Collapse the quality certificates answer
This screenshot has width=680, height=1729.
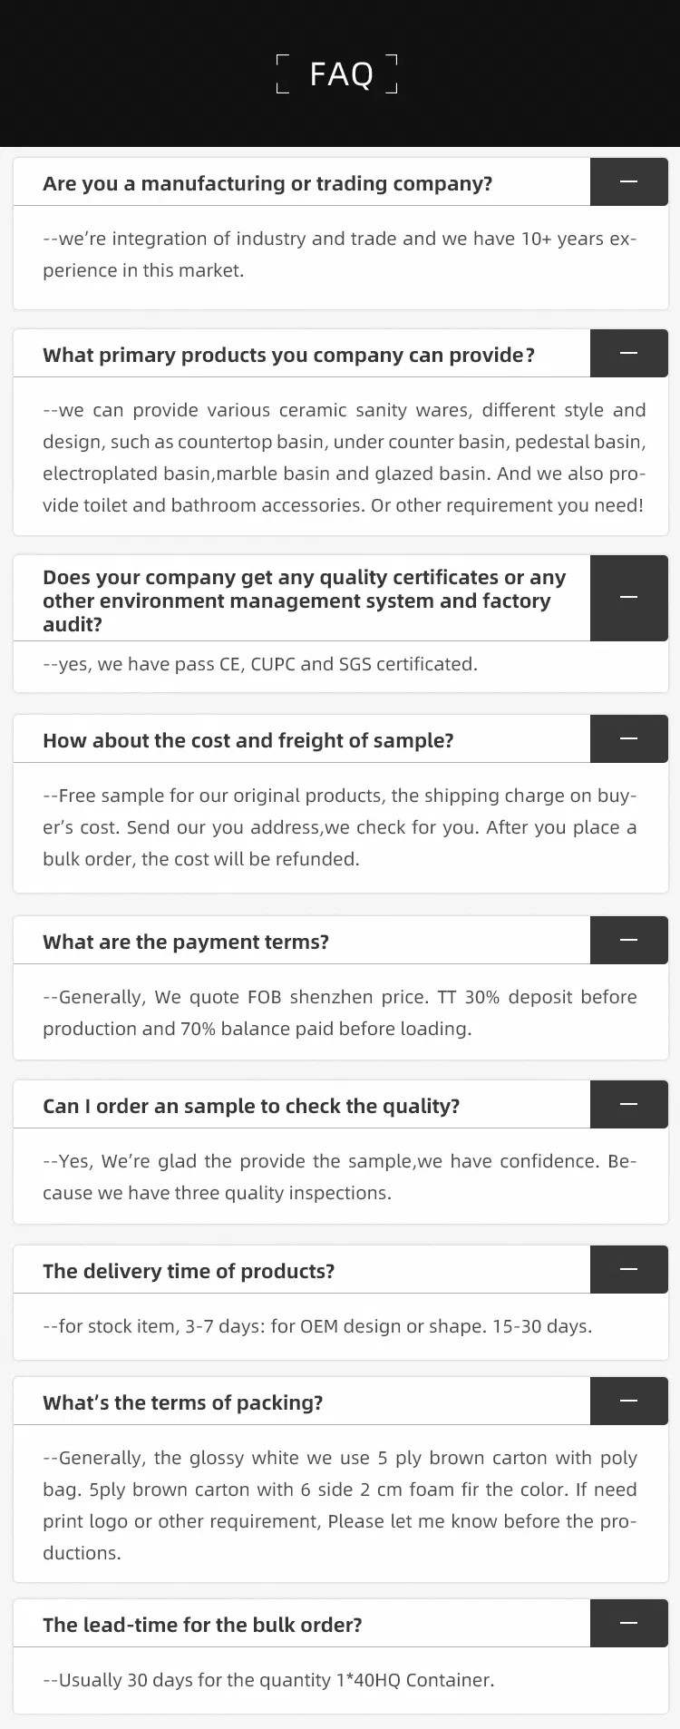(628, 598)
